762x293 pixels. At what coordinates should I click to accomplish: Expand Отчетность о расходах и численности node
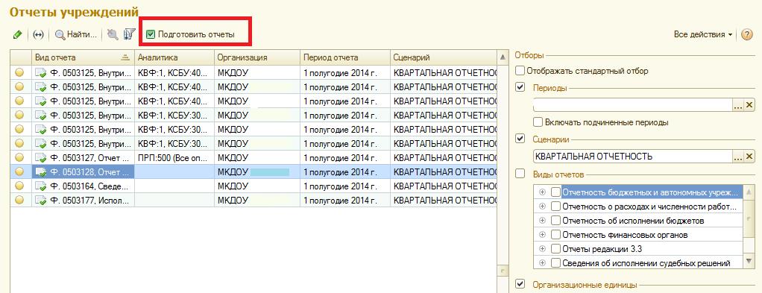point(542,206)
